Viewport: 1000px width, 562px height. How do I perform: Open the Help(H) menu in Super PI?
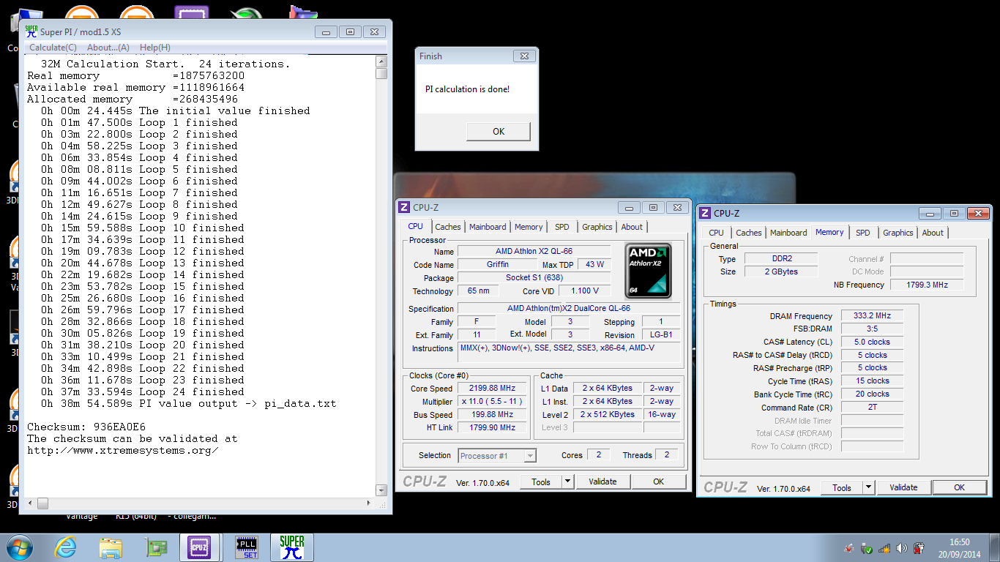(154, 48)
